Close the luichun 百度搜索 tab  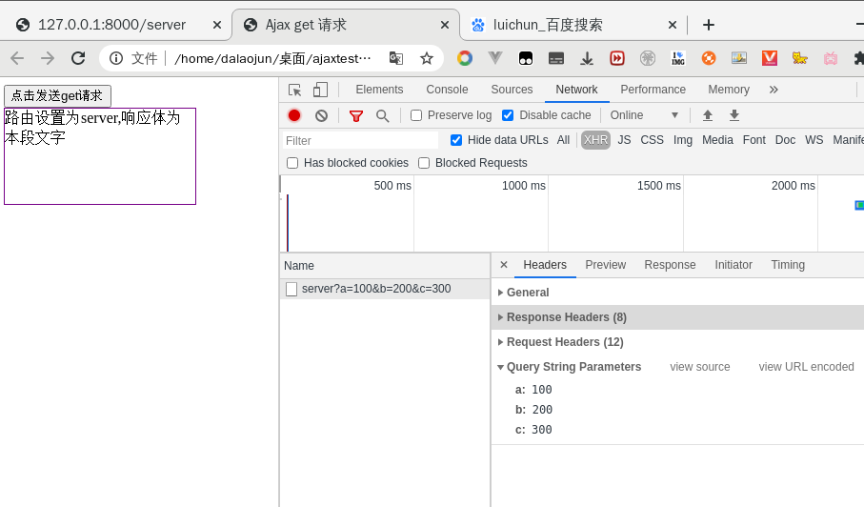point(673,25)
